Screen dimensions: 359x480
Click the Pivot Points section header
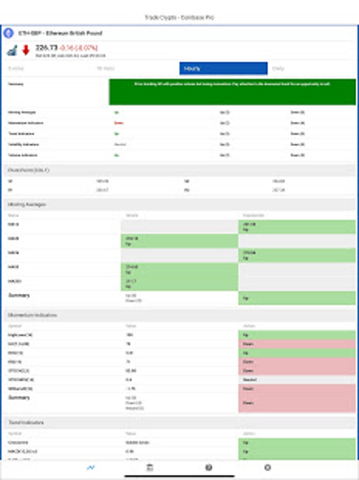pyautogui.click(x=179, y=170)
